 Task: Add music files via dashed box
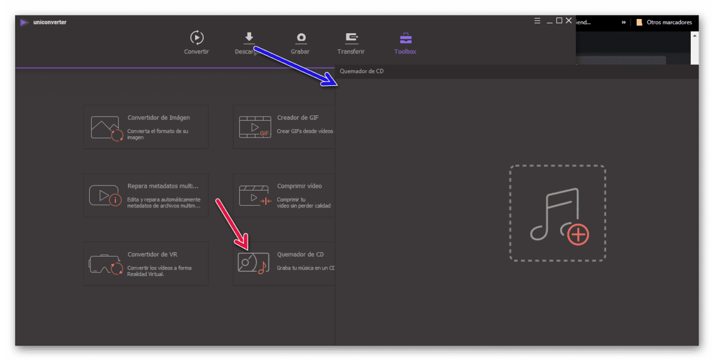pyautogui.click(x=558, y=213)
